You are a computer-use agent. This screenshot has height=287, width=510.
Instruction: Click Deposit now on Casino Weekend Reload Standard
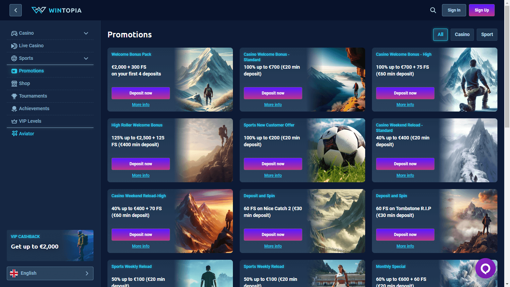[405, 164]
